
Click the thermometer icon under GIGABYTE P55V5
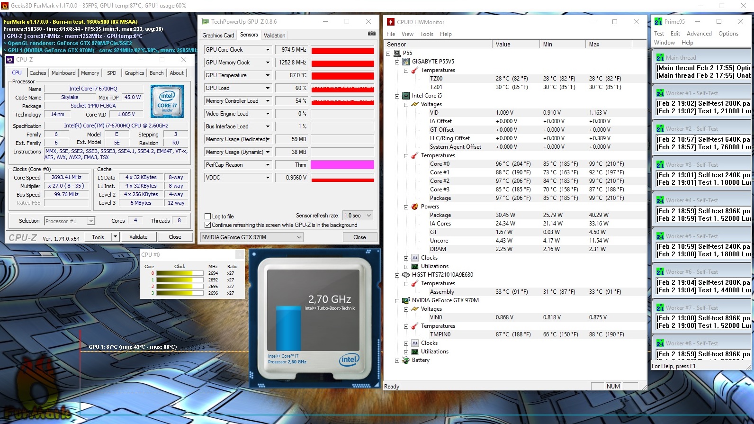point(415,70)
